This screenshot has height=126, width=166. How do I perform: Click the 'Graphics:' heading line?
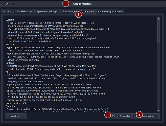(x=10, y=106)
